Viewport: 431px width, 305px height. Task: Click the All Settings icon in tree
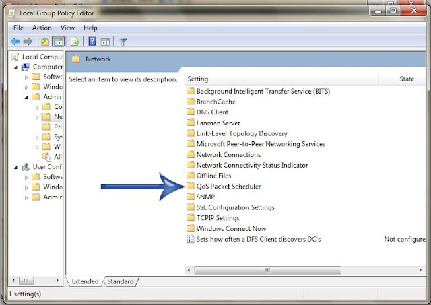tap(47, 157)
